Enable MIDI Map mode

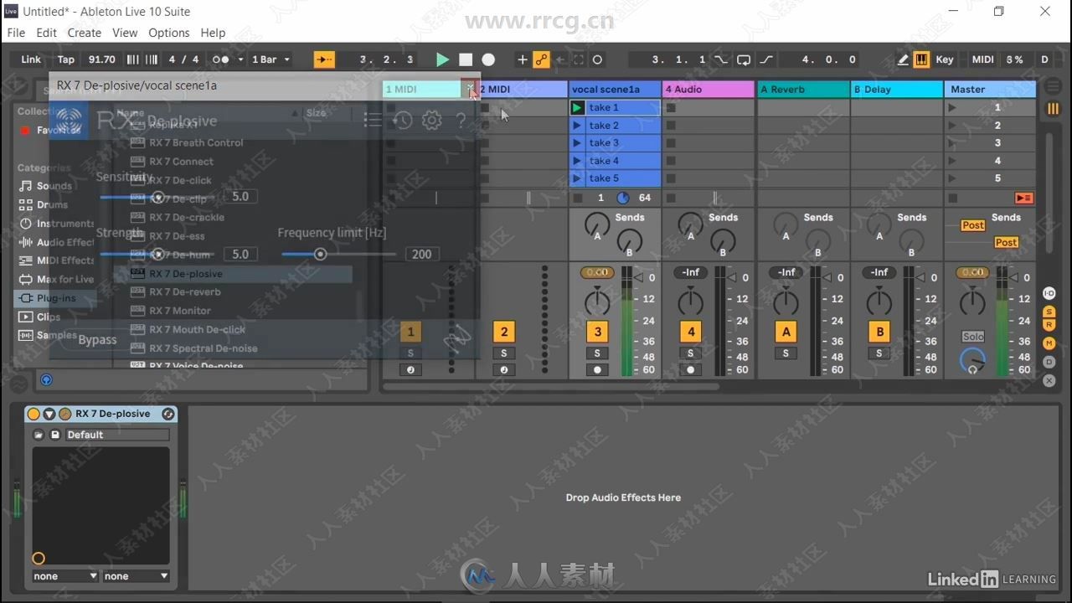983,59
